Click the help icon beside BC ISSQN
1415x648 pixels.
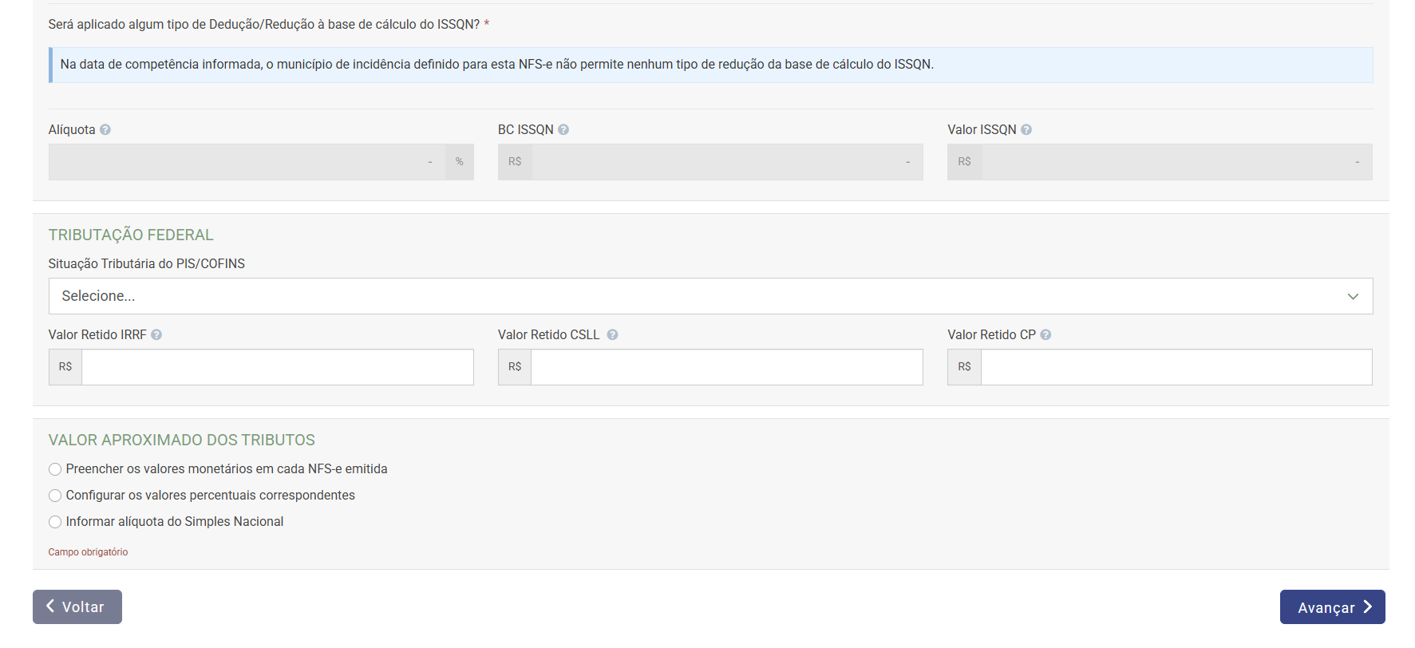pos(563,130)
